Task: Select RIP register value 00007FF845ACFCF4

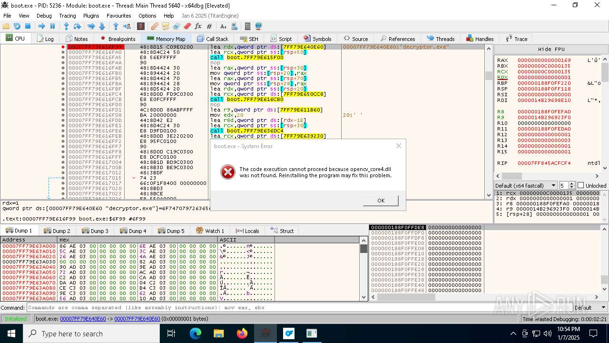Action: (x=544, y=163)
